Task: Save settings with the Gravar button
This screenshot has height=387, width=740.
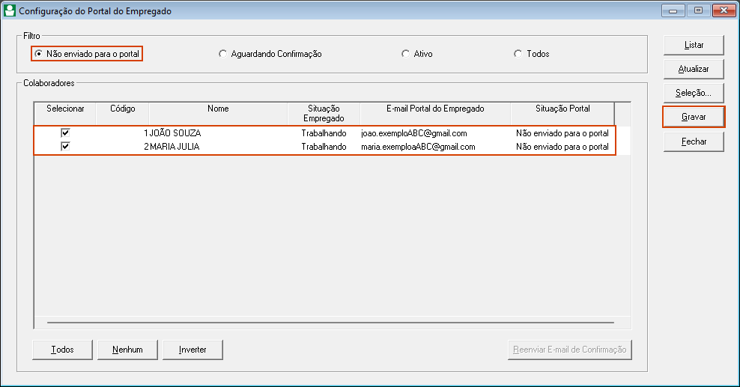Action: click(694, 117)
